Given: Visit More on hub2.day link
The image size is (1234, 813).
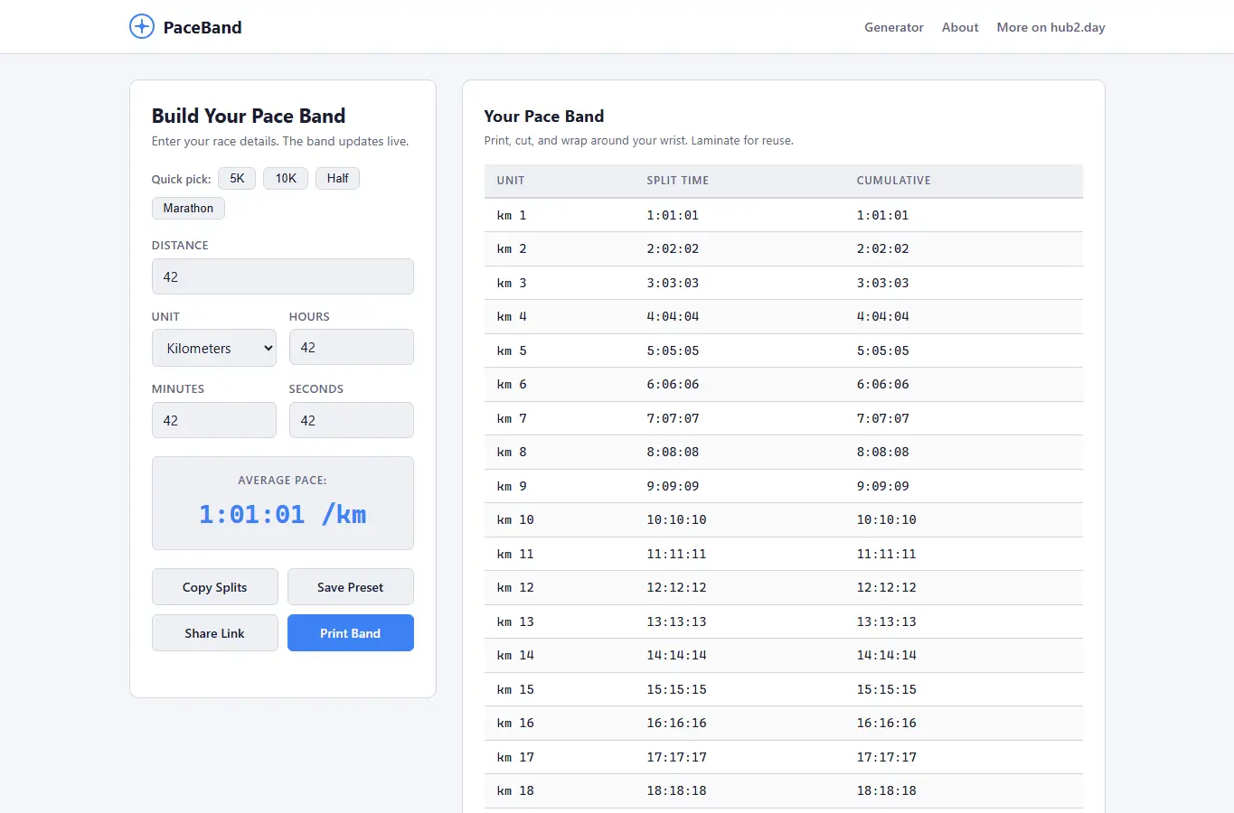Looking at the screenshot, I should [x=1050, y=27].
